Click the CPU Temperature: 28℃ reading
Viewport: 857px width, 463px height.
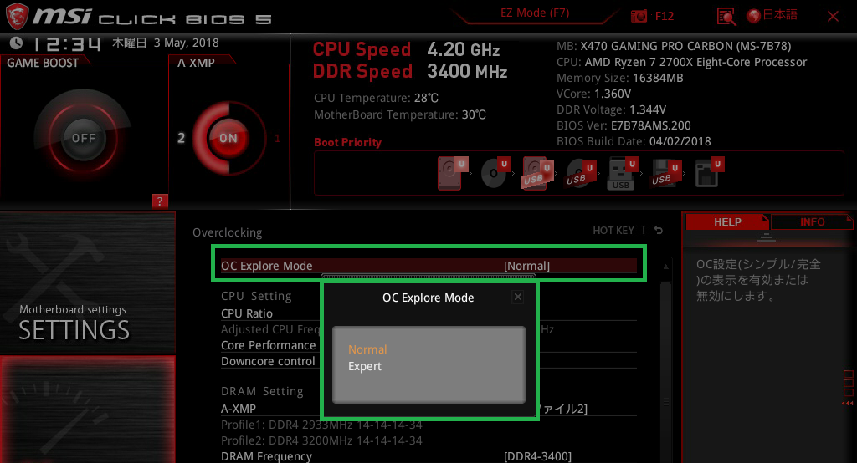click(376, 98)
